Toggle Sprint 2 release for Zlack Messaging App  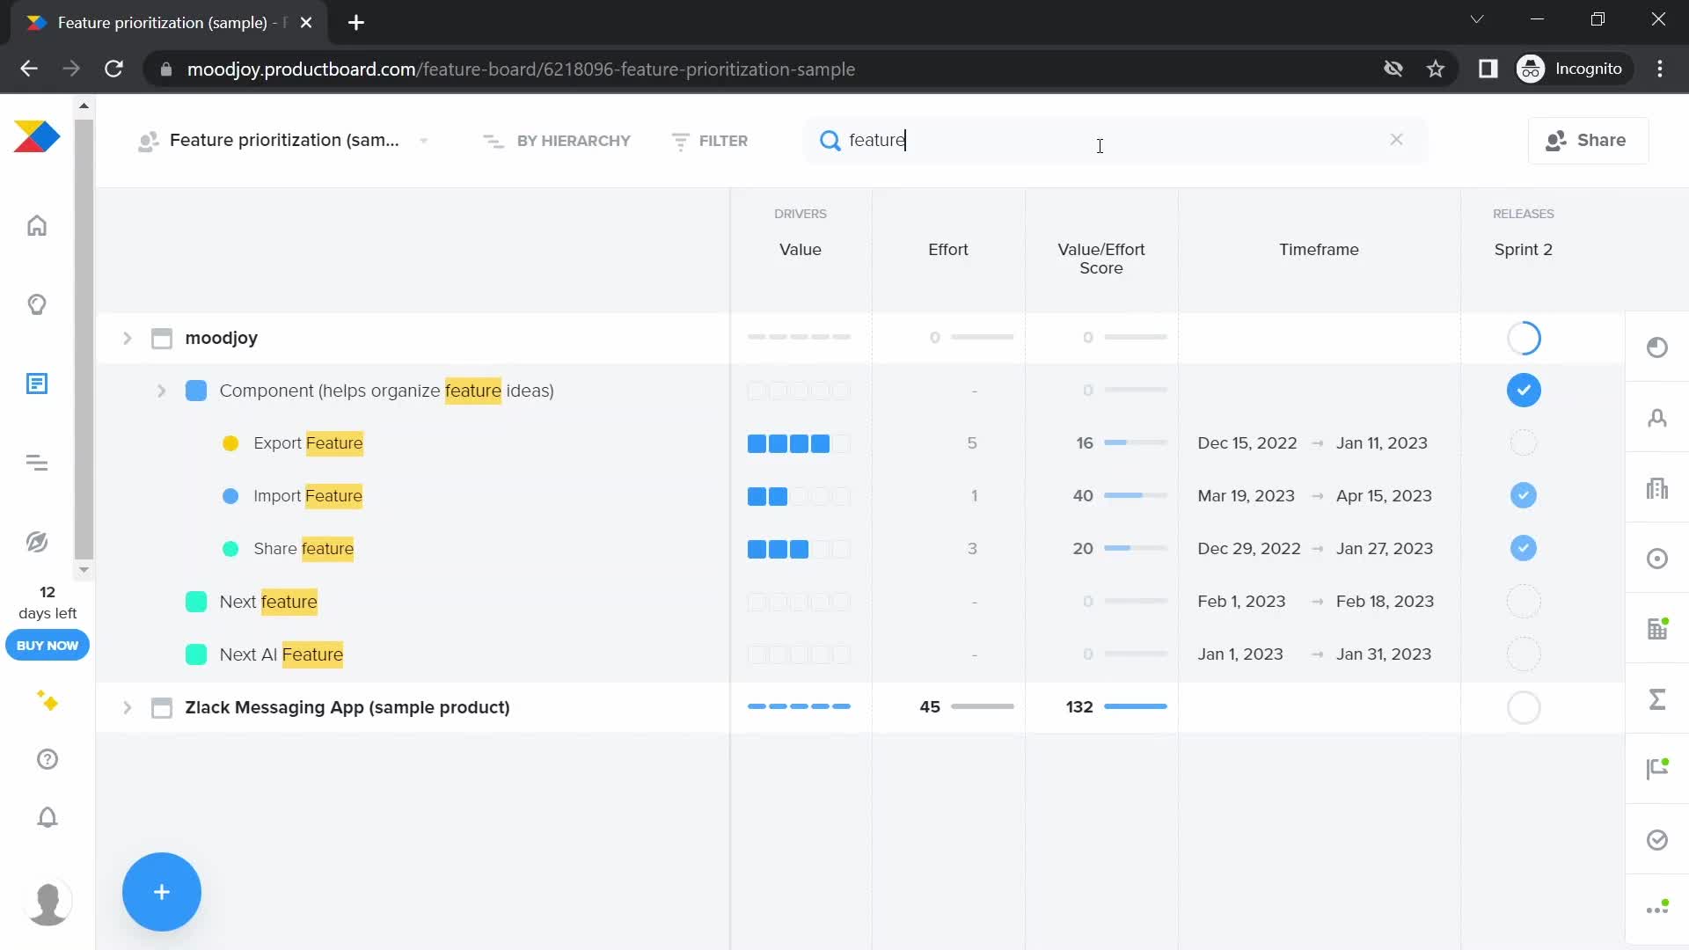click(1524, 707)
